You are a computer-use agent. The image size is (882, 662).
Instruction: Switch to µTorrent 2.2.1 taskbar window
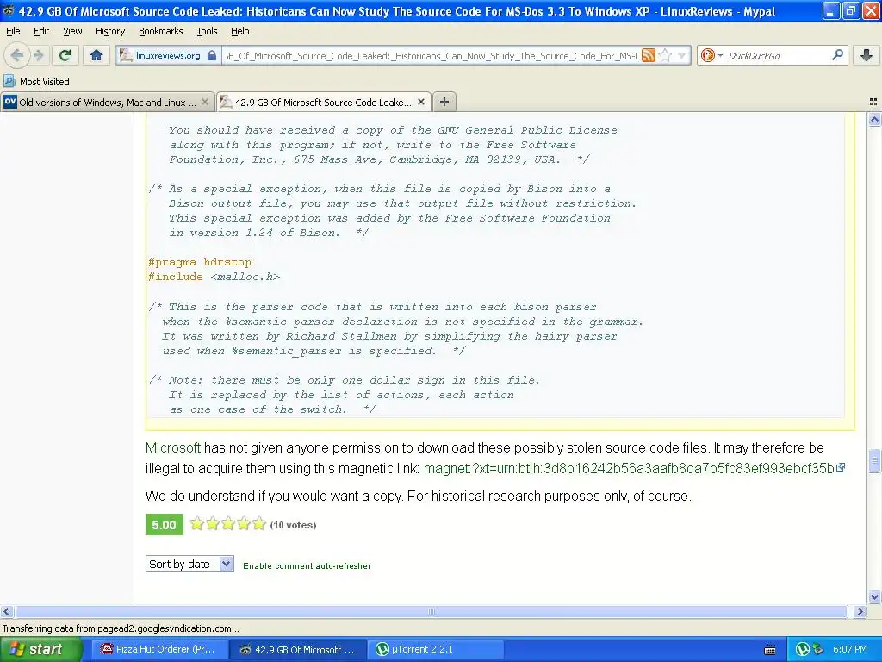436,649
